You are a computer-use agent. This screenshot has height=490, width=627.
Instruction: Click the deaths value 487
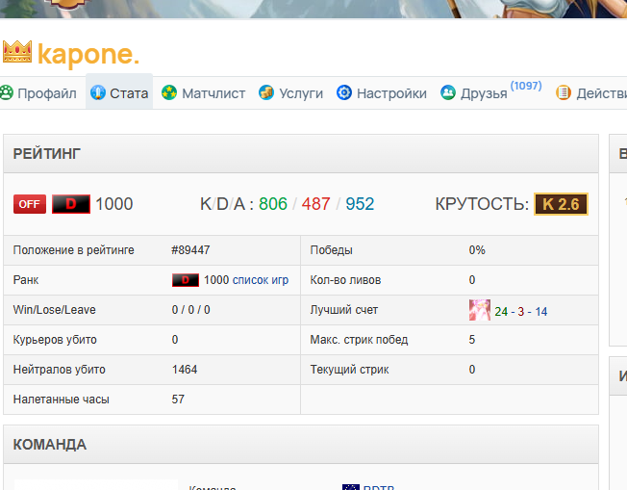pyautogui.click(x=315, y=204)
